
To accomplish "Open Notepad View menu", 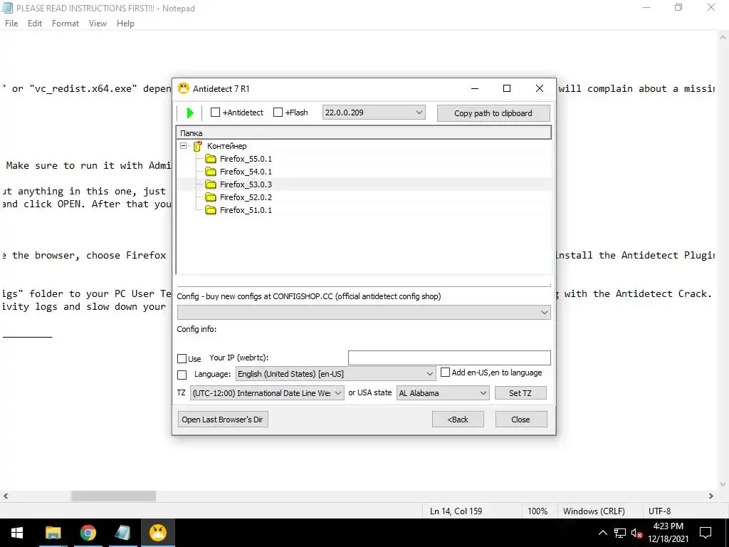I will click(x=98, y=24).
